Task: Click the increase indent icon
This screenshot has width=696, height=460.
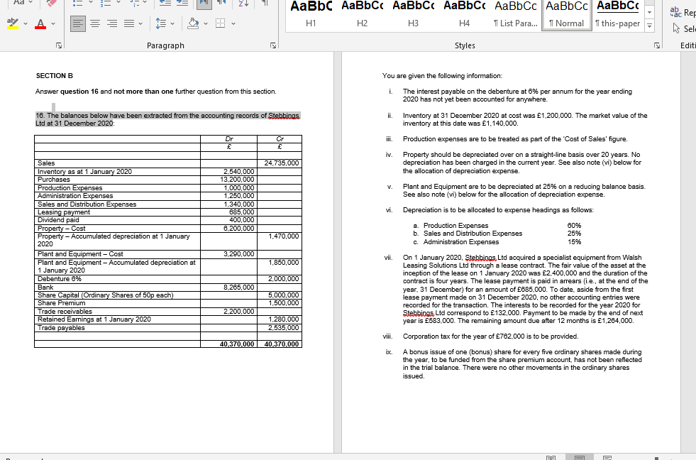Action: point(182,3)
